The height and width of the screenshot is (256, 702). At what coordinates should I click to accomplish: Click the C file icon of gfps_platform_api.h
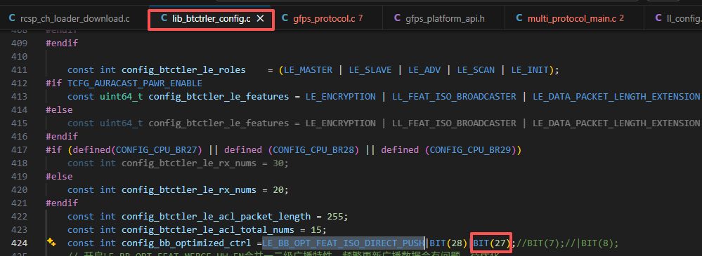coord(397,18)
